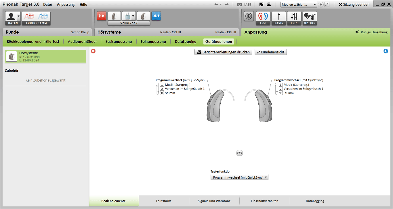
Task: Switch to DataLogging tab in green bar
Action: point(186,42)
